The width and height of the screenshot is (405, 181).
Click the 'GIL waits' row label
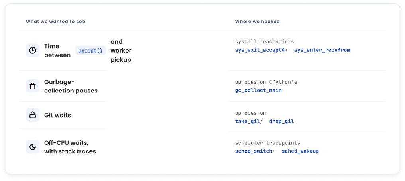tap(57, 115)
